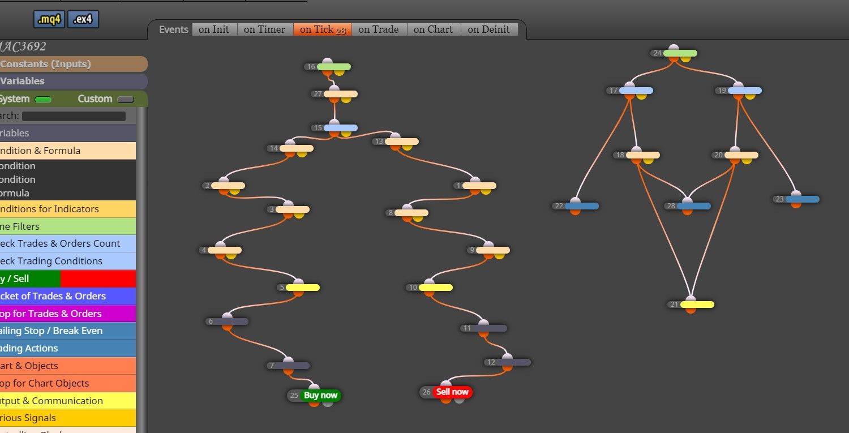This screenshot has width=849, height=433.
Task: Click condition block 20
Action: coord(741,155)
